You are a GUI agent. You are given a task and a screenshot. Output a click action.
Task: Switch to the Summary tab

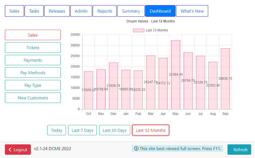[x=131, y=11]
